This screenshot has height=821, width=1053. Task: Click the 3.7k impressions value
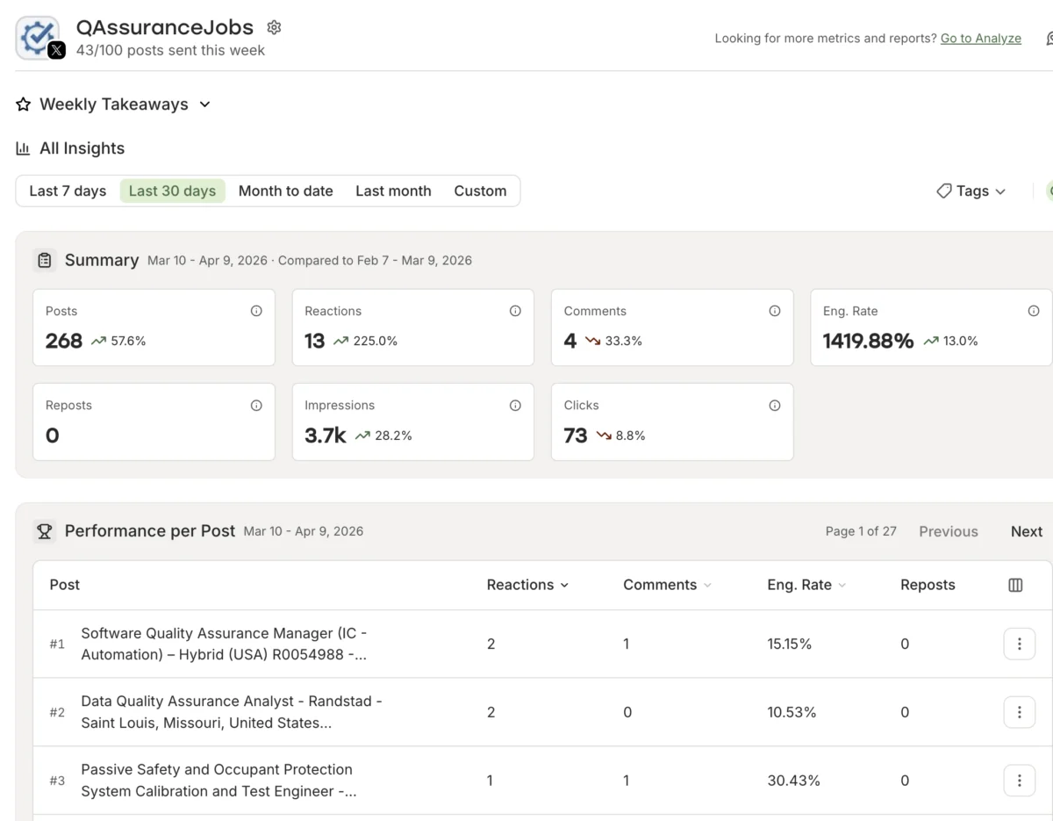click(x=326, y=436)
